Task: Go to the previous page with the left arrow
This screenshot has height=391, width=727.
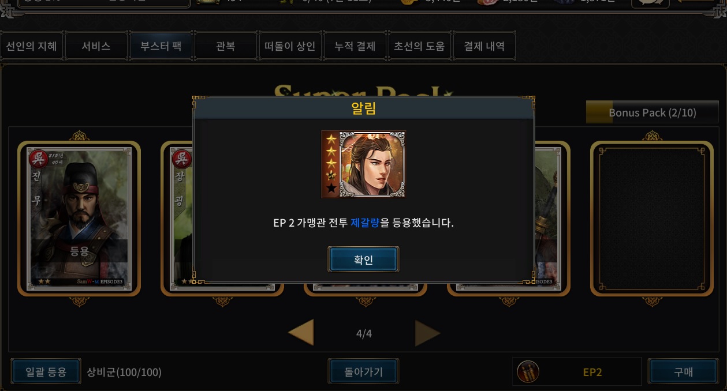Action: click(301, 333)
